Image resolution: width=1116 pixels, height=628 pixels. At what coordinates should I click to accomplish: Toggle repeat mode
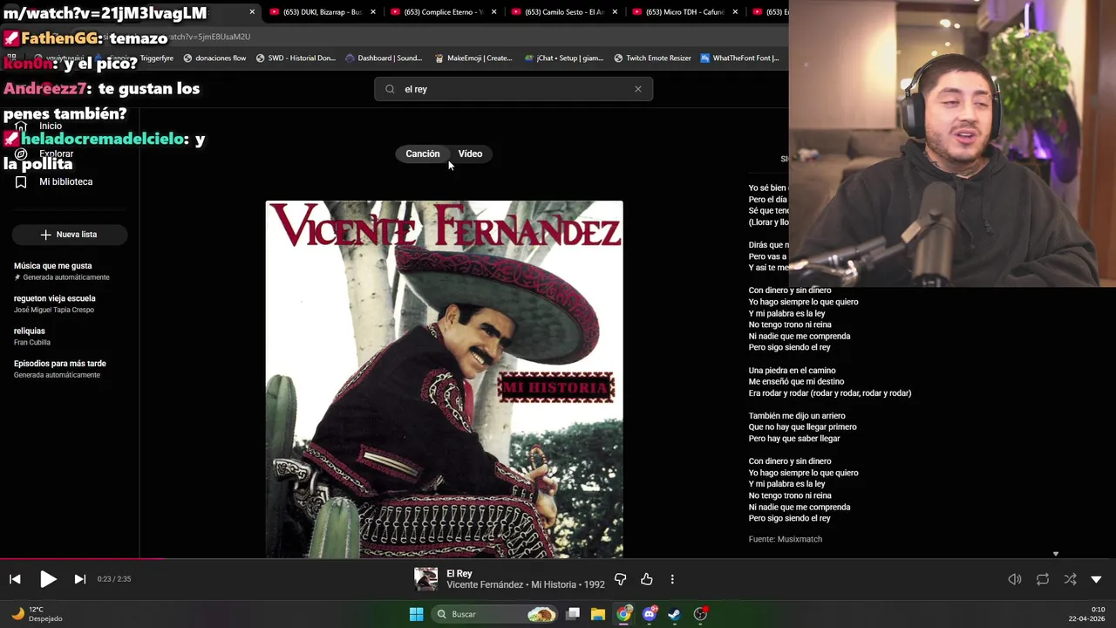coord(1043,579)
